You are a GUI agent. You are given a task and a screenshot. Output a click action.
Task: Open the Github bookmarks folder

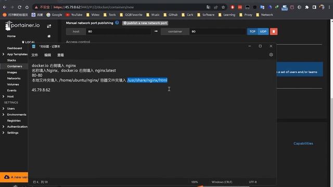click(x=171, y=15)
